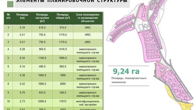Select total area value 910,0
Screen dimensions: 196x110
pos(63,28)
